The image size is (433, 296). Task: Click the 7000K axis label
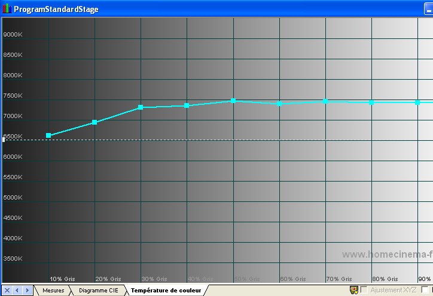coord(13,116)
